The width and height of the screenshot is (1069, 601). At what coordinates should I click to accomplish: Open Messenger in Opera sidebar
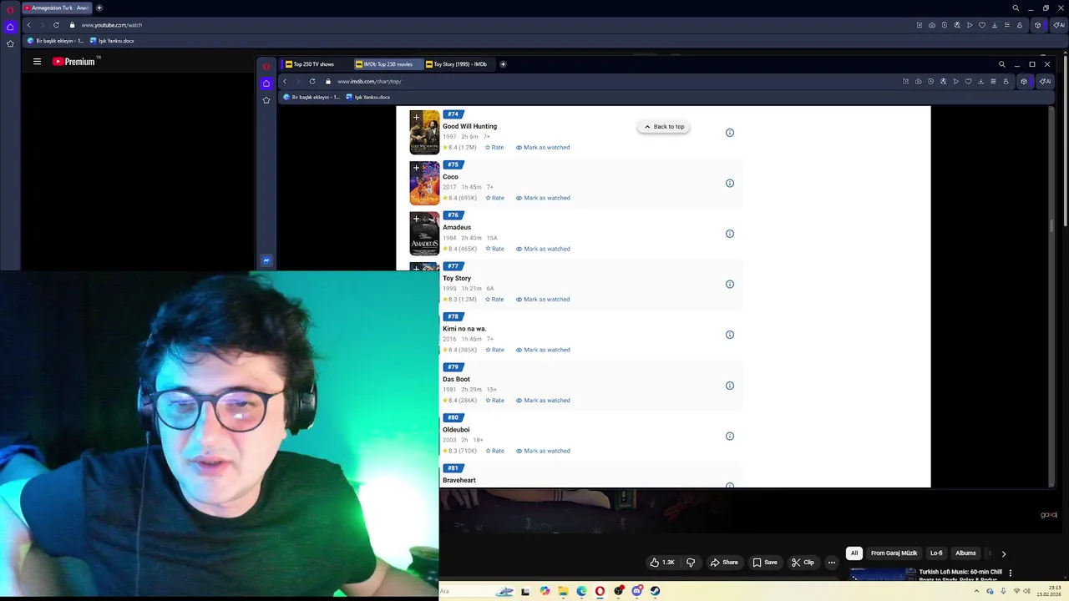(266, 260)
